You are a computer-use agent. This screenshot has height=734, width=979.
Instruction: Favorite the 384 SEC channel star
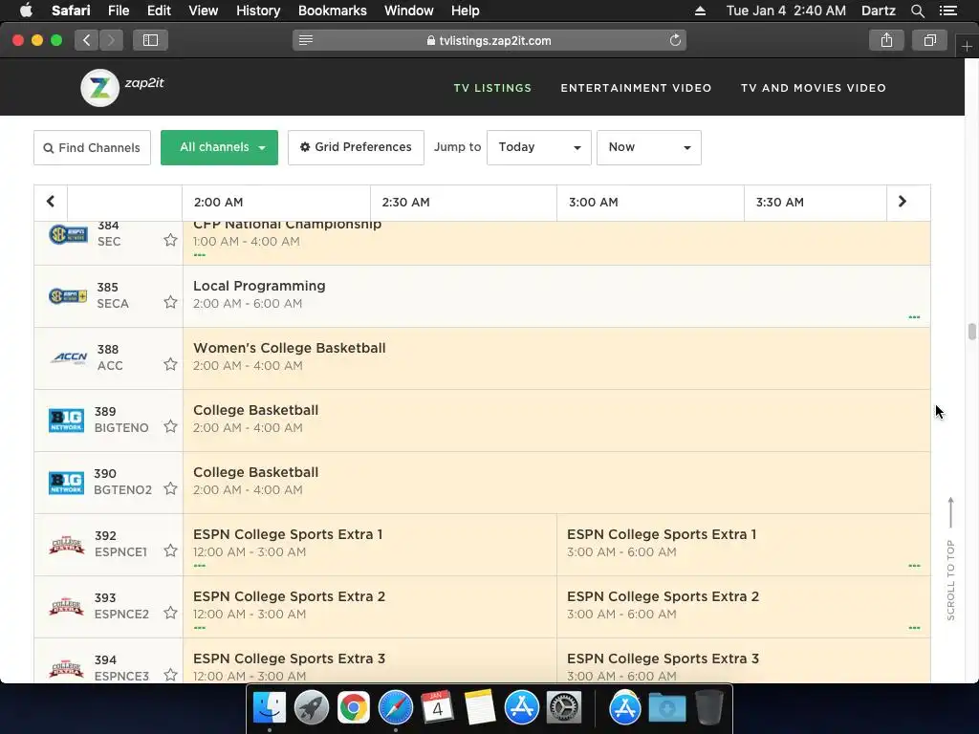[x=170, y=240]
